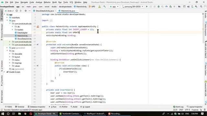207x116 pixels.
Task: Toggle the Logcat tool window
Action: (85, 107)
